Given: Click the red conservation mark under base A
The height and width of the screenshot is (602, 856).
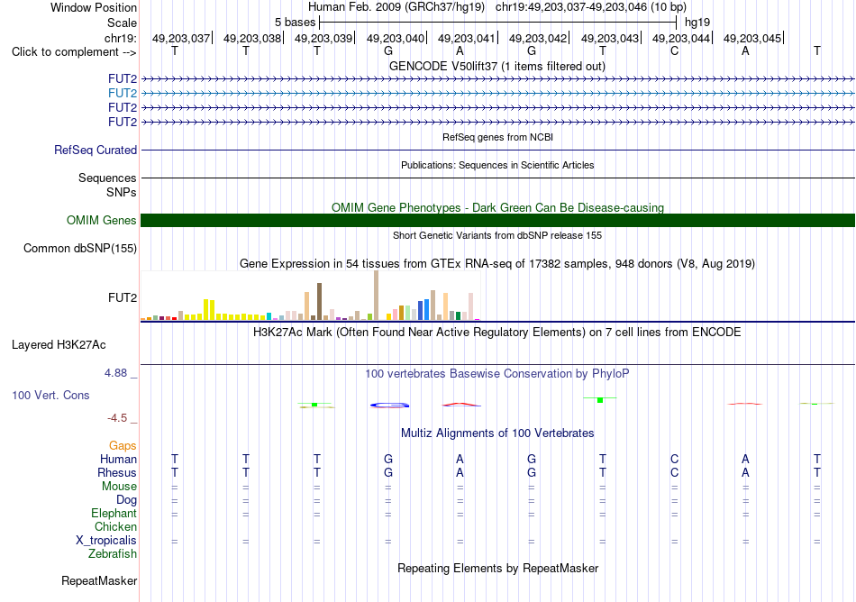Looking at the screenshot, I should pos(461,405).
